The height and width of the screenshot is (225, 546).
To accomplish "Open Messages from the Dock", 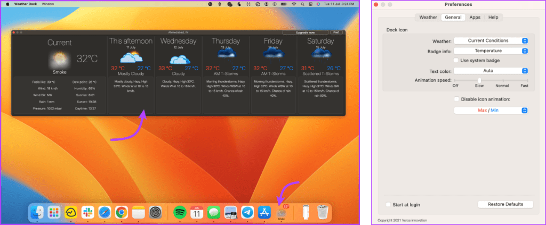I will click(213, 212).
